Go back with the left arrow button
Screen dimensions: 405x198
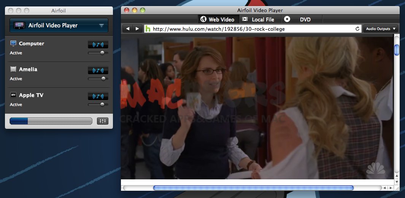click(127, 29)
